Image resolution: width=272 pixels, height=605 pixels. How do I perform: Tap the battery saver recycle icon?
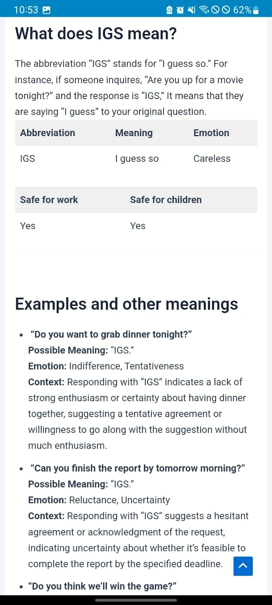169,10
